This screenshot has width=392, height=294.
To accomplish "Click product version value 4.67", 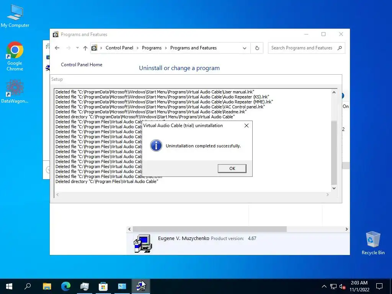I will click(252, 238).
